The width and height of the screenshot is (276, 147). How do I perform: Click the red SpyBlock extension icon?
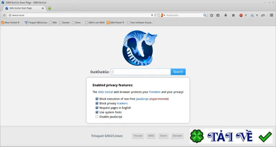[241, 15]
